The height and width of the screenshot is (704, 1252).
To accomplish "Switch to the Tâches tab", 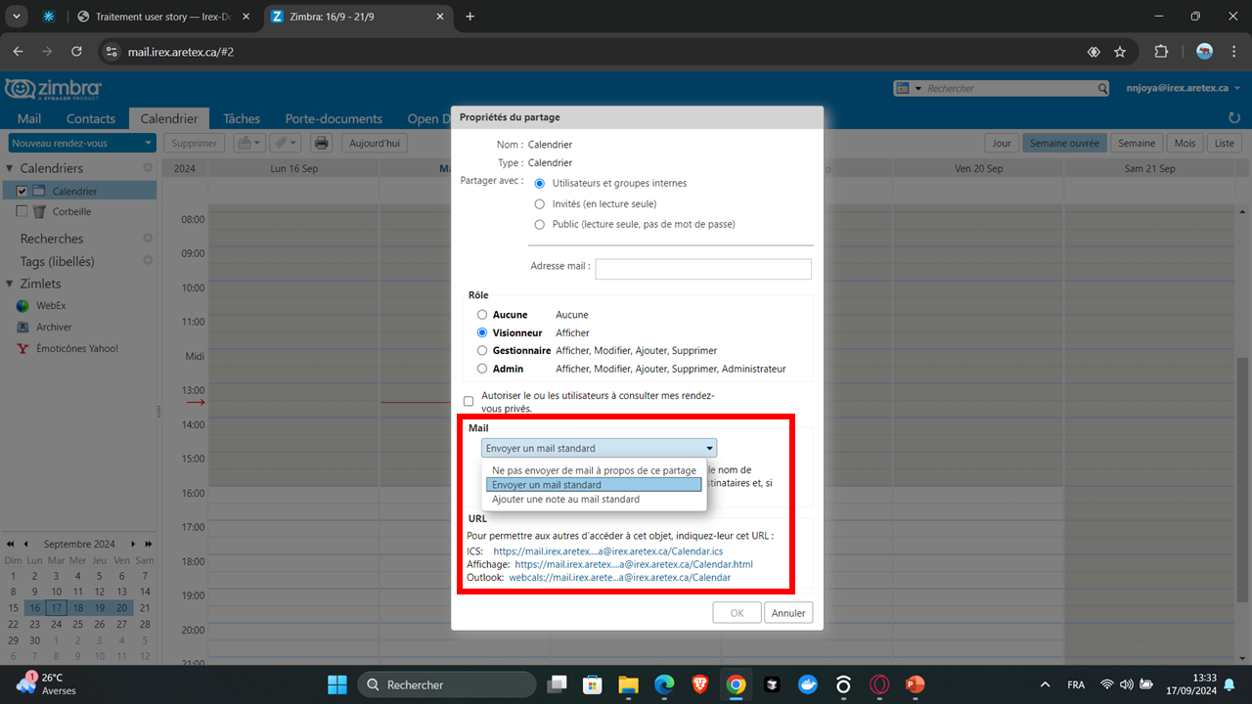I will pyautogui.click(x=242, y=118).
